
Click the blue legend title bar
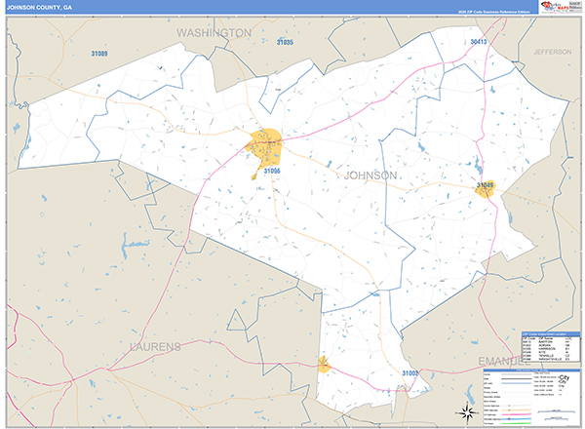pyautogui.click(x=531, y=370)
